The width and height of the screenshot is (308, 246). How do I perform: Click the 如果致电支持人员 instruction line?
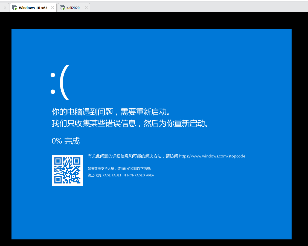(119, 168)
